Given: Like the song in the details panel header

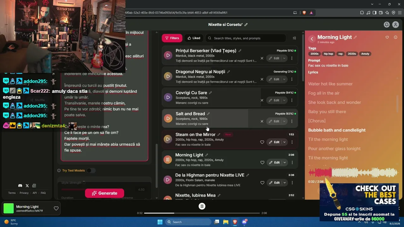Looking at the screenshot, I should point(387,37).
